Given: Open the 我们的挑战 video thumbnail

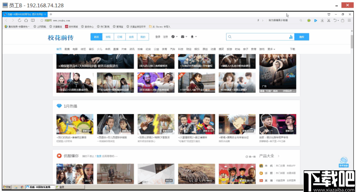Looking at the screenshot, I should [75, 124].
